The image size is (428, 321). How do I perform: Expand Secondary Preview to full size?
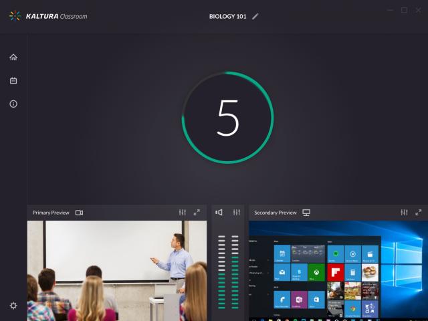[419, 213]
